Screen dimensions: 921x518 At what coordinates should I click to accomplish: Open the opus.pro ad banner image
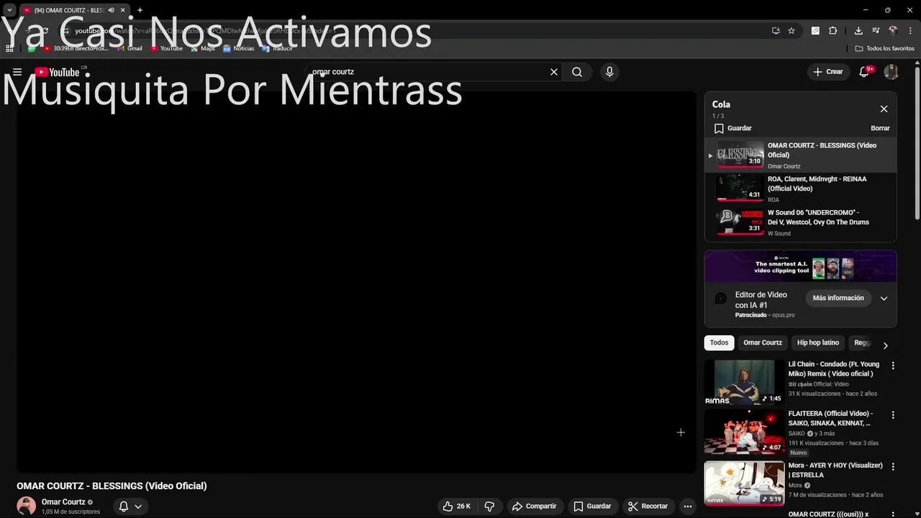pyautogui.click(x=800, y=266)
